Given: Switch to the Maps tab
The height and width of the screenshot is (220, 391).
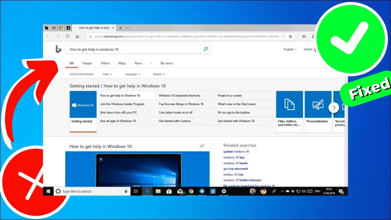Looking at the screenshot, I should coord(122,63).
